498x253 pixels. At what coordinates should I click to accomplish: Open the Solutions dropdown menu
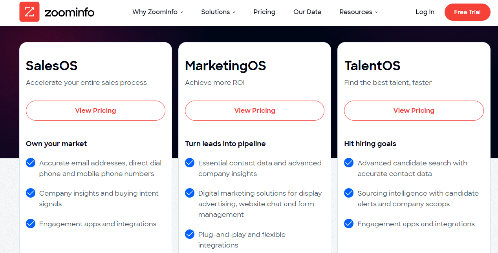click(x=218, y=12)
